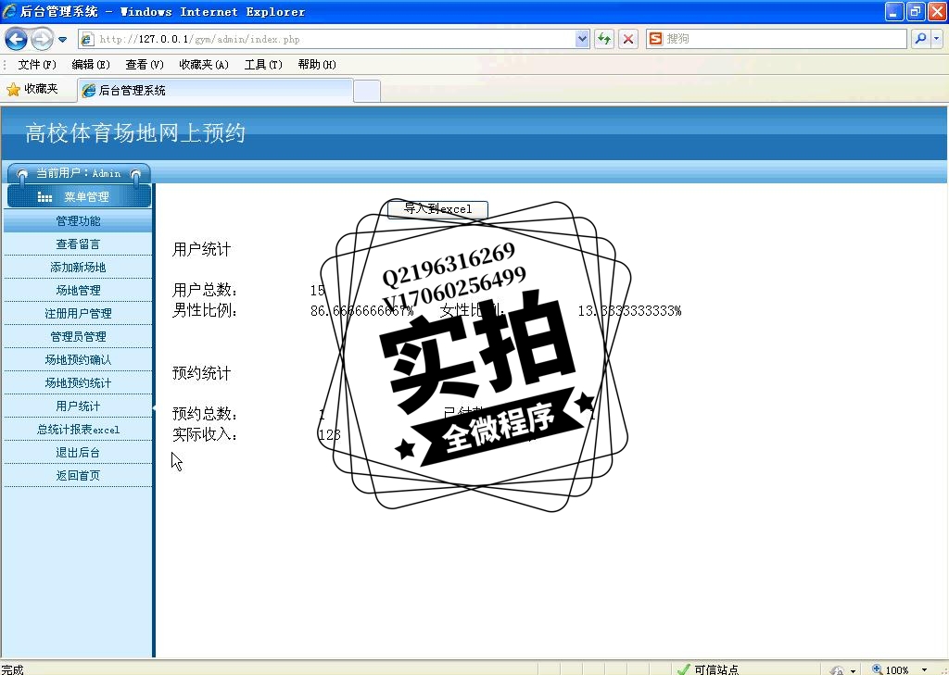Image resolution: width=949 pixels, height=675 pixels.
Task: Click the 预约总数: label
Action: [x=205, y=414]
